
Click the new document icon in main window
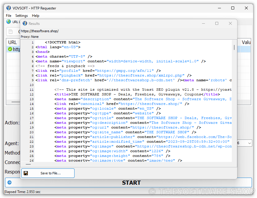click(11, 31)
